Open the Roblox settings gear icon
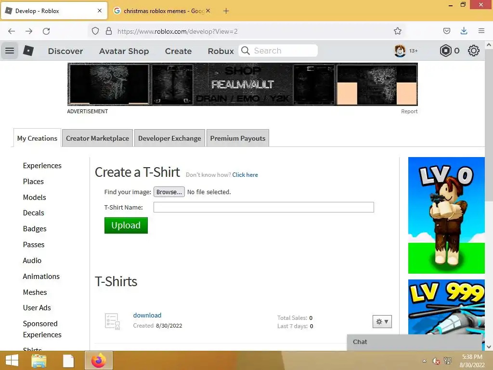This screenshot has width=493, height=370. pyautogui.click(x=474, y=51)
